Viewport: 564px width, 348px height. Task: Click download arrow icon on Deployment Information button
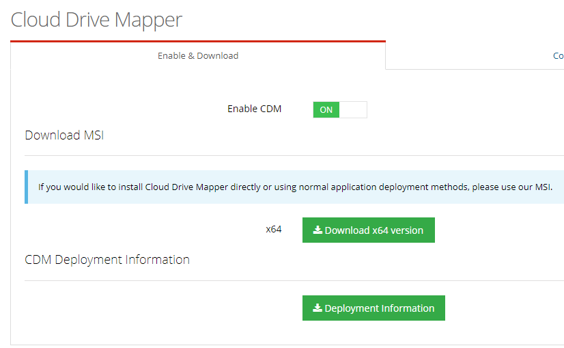pyautogui.click(x=318, y=308)
